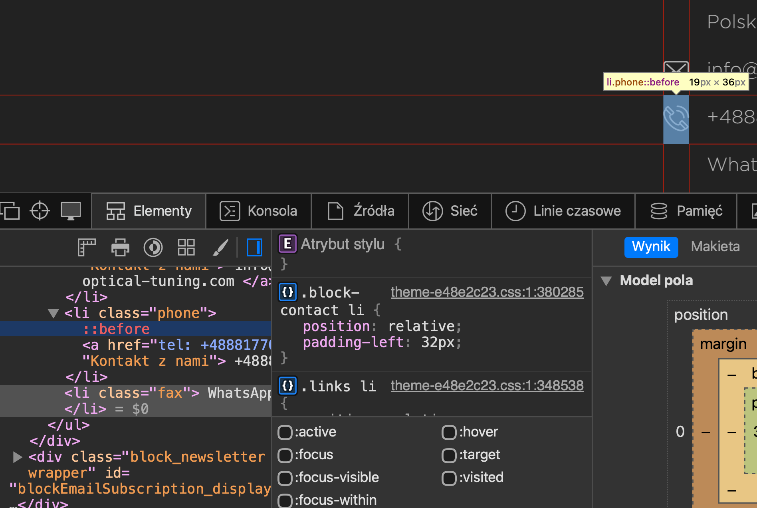
Task: Open theme-e48e2c23.css:1:380285 source link
Action: (x=487, y=292)
